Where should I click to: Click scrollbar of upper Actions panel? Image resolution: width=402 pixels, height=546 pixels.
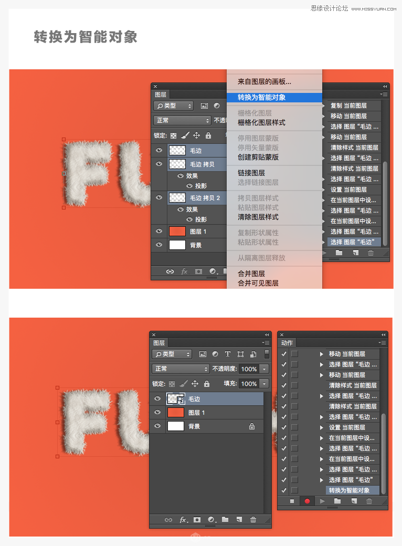coord(385,203)
